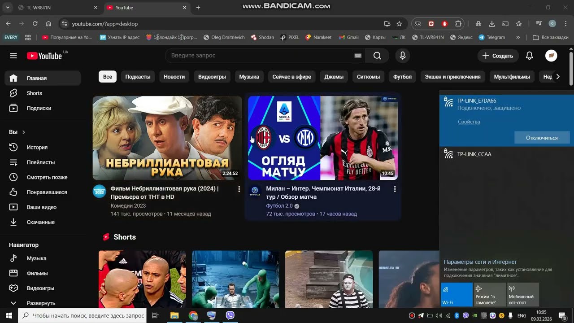Start voice search with microphone icon

(402, 56)
